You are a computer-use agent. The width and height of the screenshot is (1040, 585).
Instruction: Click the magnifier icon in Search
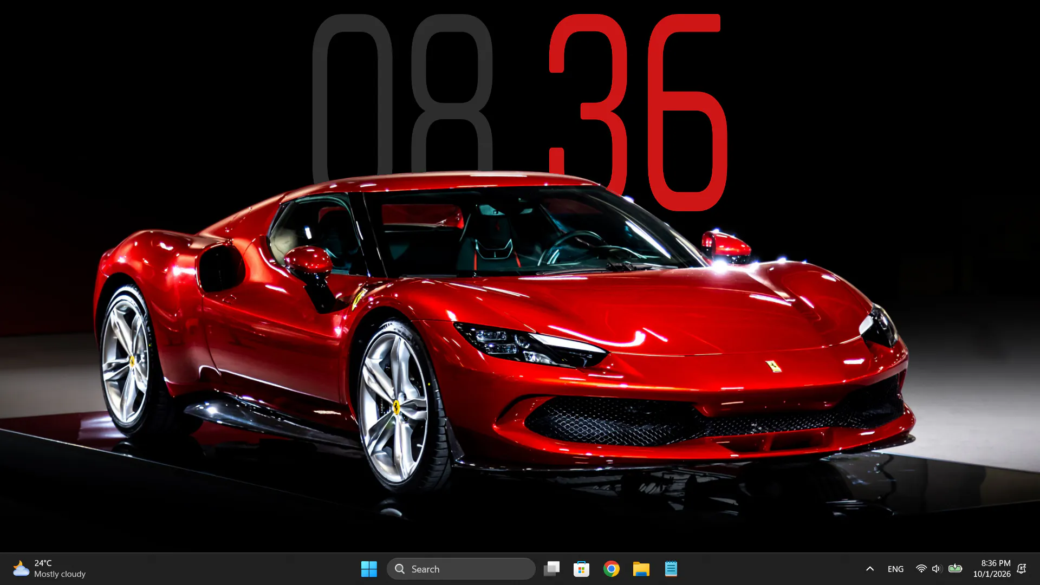400,569
